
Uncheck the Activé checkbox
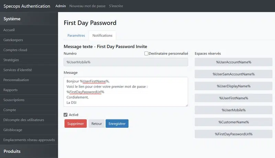[x=66, y=115]
